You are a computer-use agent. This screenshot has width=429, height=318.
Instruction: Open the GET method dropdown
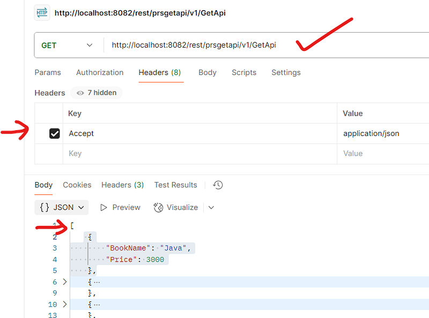click(x=67, y=46)
